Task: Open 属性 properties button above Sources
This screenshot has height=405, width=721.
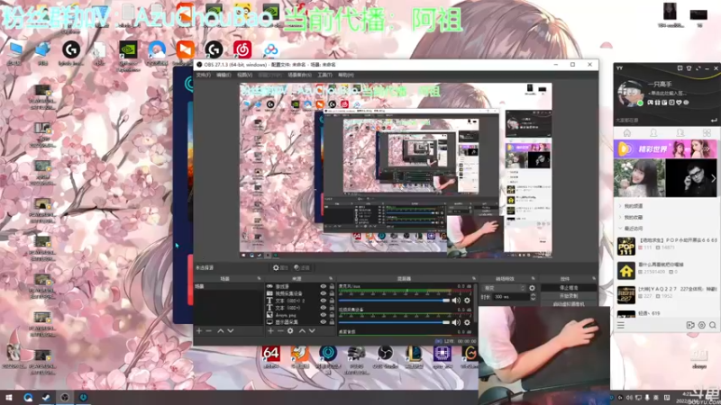Action: [280, 267]
